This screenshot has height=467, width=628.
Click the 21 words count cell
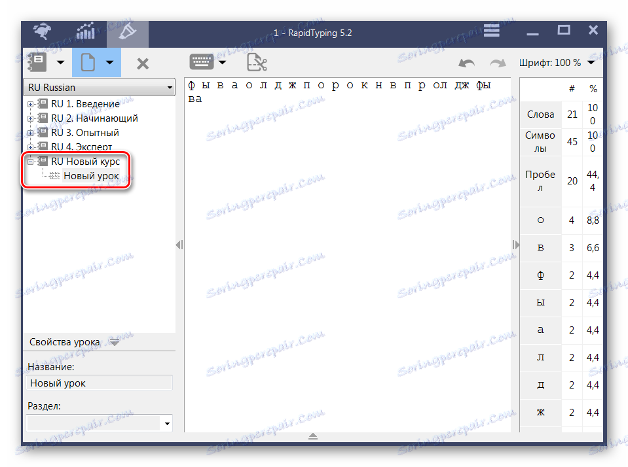coord(572,114)
